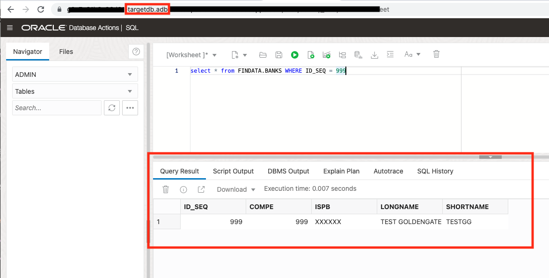Format the SQL code

coord(390,54)
